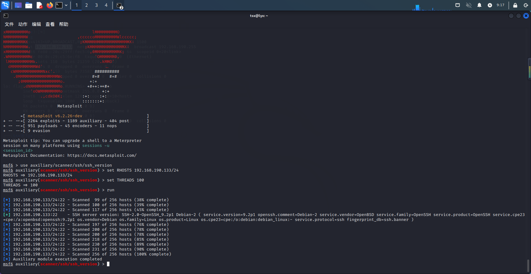The height and width of the screenshot is (274, 531).
Task: Switch to workspace 1
Action: (77, 5)
